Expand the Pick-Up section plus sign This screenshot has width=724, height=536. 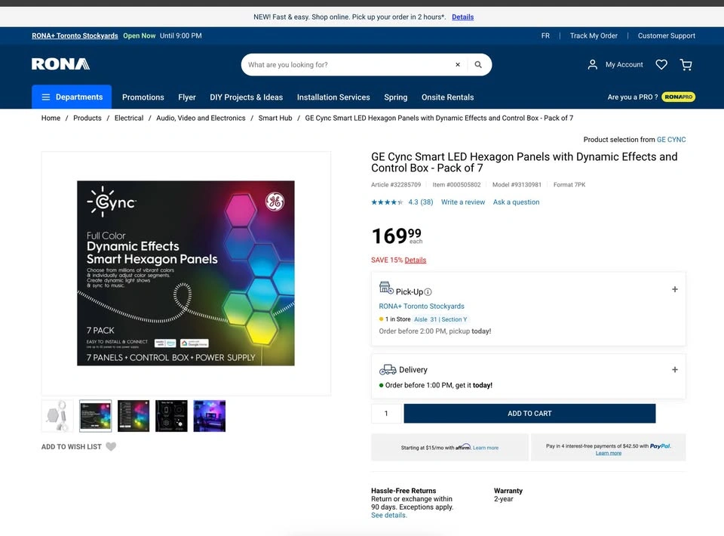click(674, 289)
